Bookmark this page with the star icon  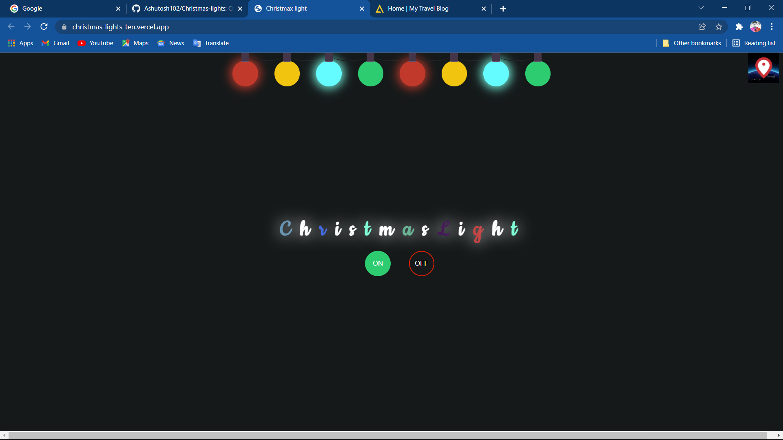(719, 26)
